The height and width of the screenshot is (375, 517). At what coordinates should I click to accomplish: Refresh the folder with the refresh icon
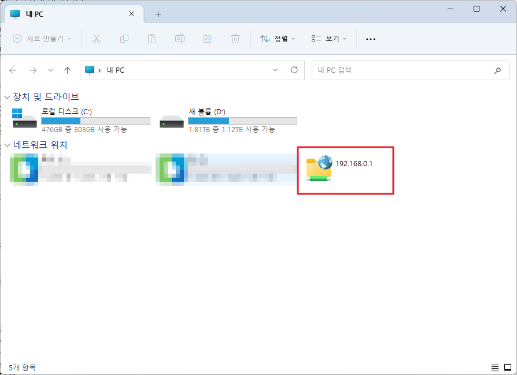pos(293,70)
